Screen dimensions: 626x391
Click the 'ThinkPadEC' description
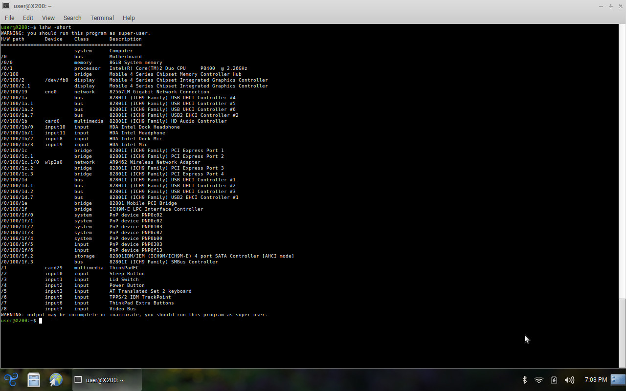pos(124,268)
